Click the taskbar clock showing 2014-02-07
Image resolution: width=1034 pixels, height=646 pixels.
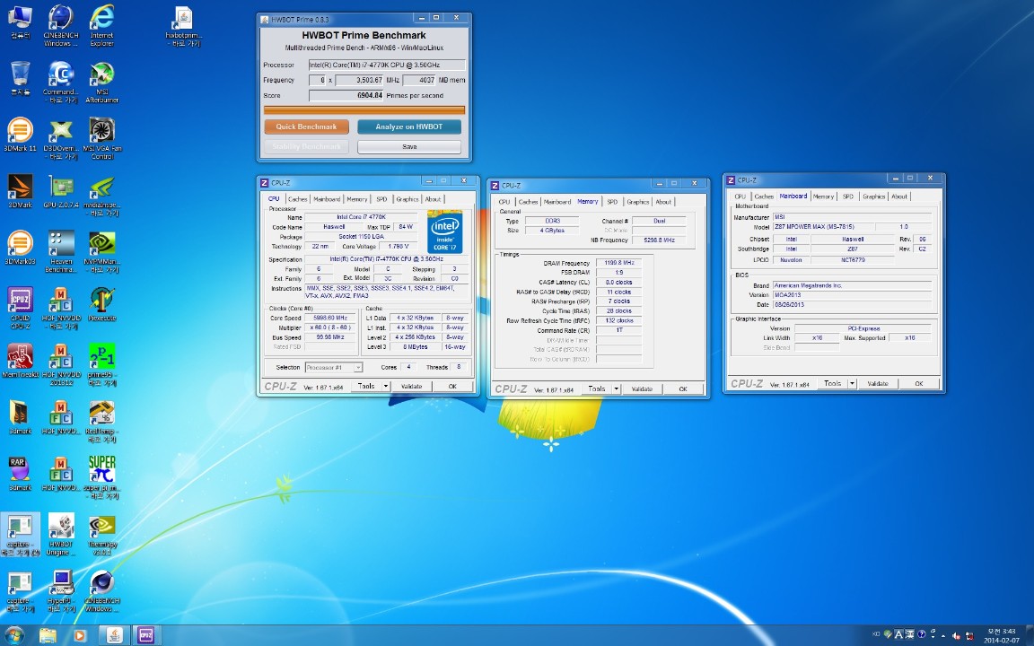click(x=1001, y=635)
